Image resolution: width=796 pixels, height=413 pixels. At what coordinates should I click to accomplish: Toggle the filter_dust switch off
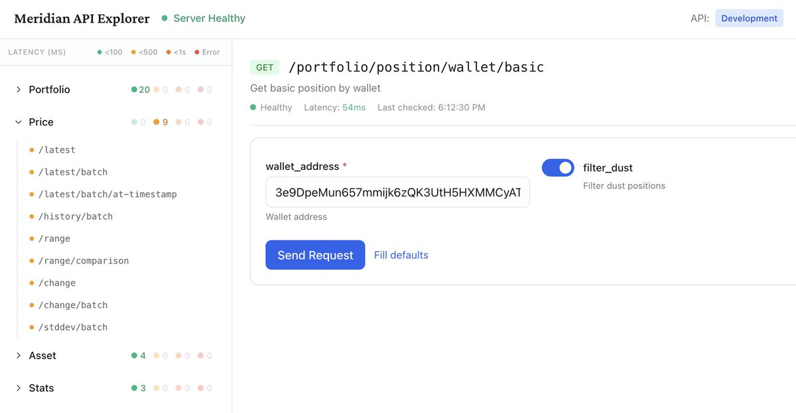(x=558, y=168)
